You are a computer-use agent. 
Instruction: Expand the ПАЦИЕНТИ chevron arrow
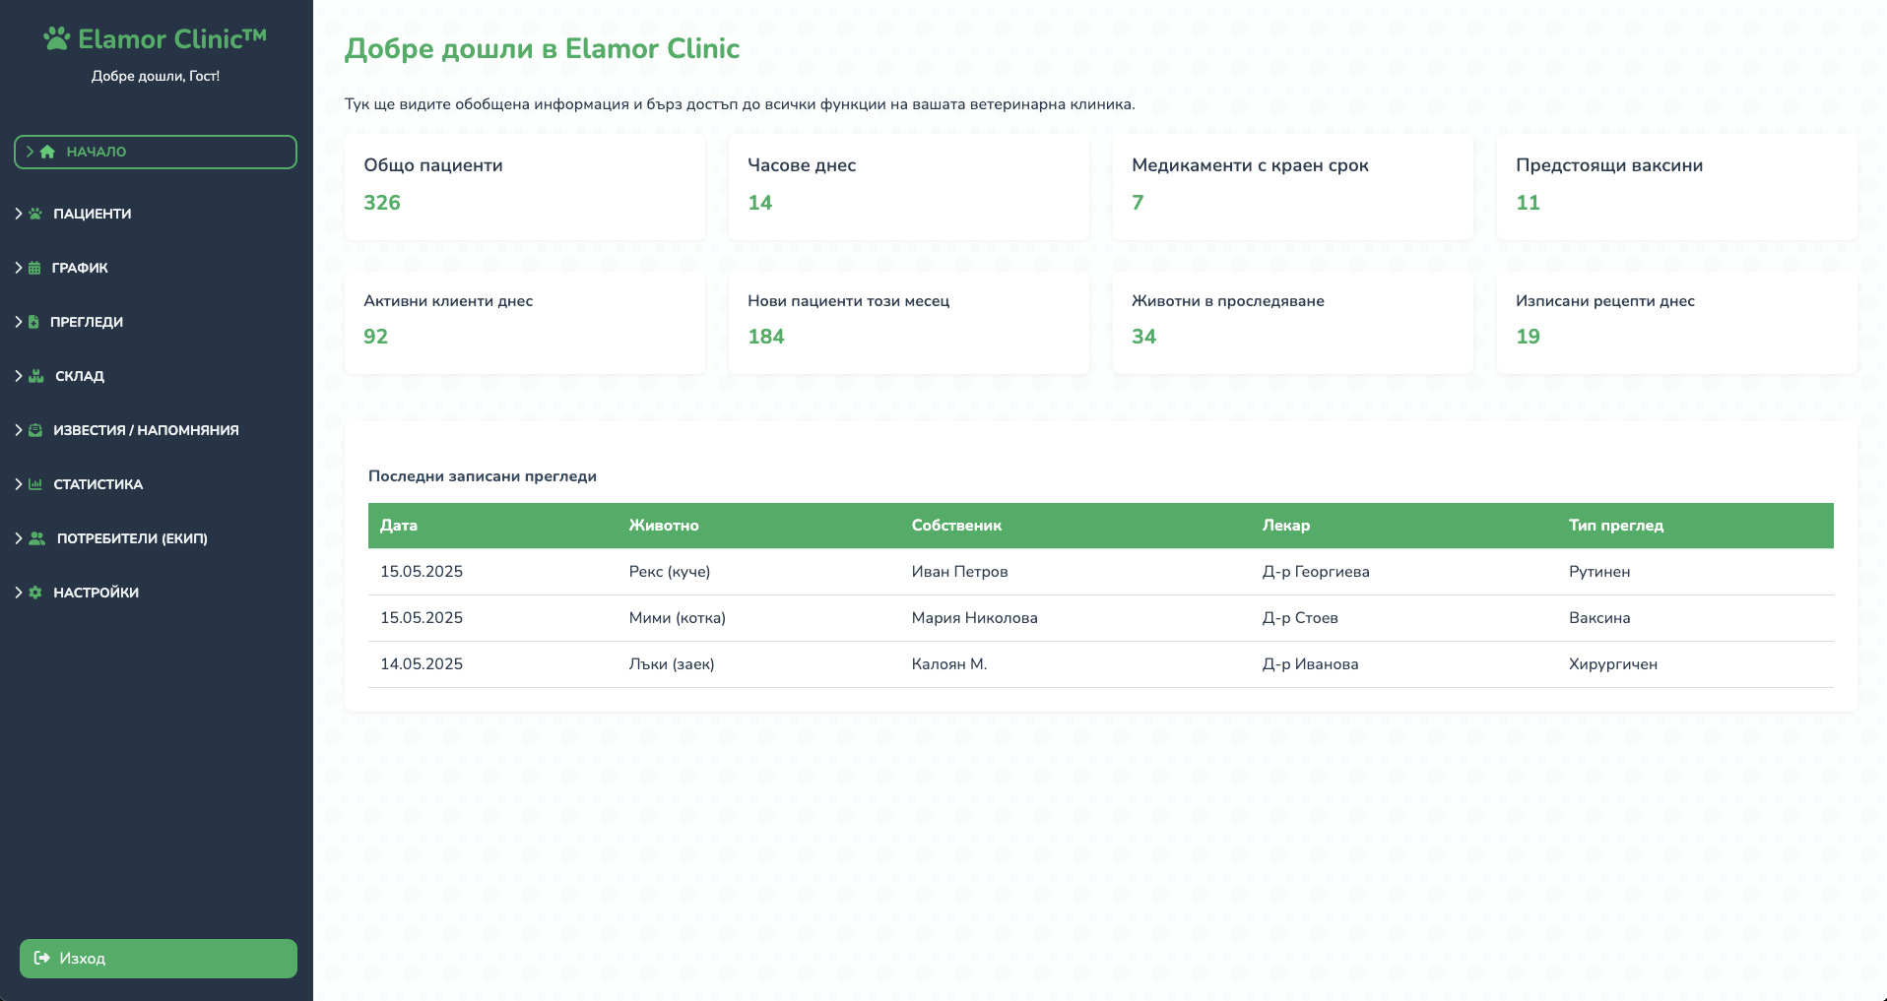tap(19, 214)
